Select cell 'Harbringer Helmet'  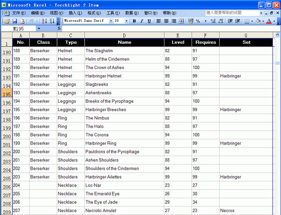[x=124, y=76]
